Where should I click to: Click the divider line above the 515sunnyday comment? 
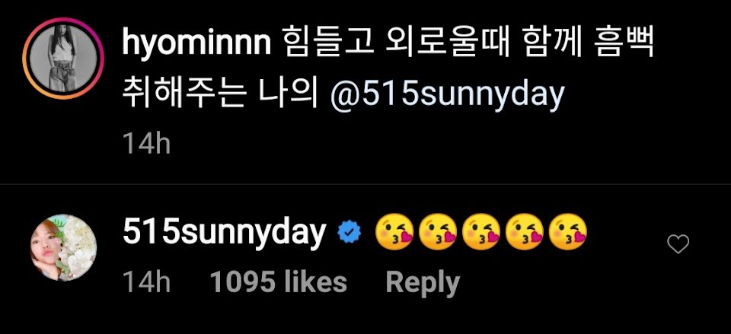coord(365,184)
